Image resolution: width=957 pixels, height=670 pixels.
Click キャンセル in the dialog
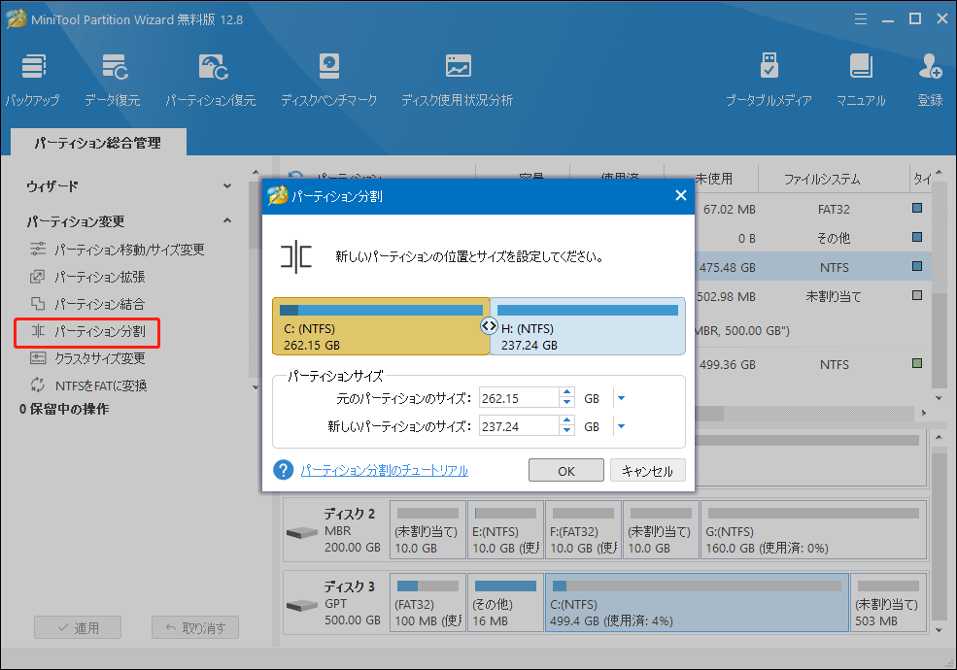648,471
